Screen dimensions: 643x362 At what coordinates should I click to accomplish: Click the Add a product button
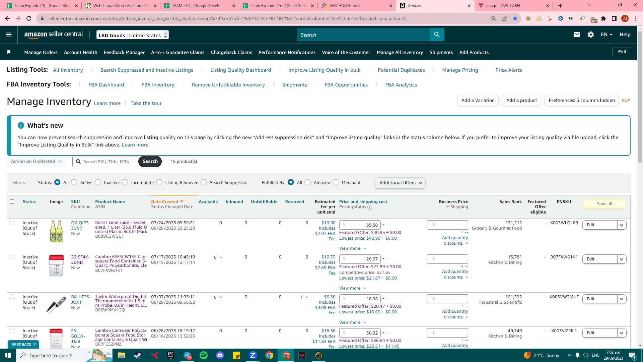click(x=521, y=100)
